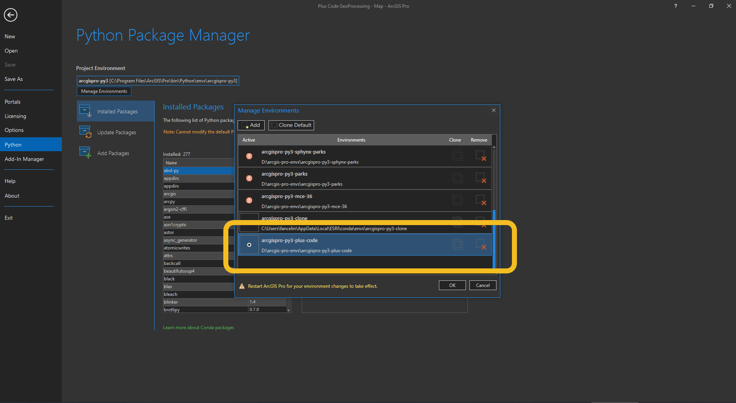Click the environments list scrollbar thumb
Image resolution: width=736 pixels, height=403 pixels.
(494, 239)
